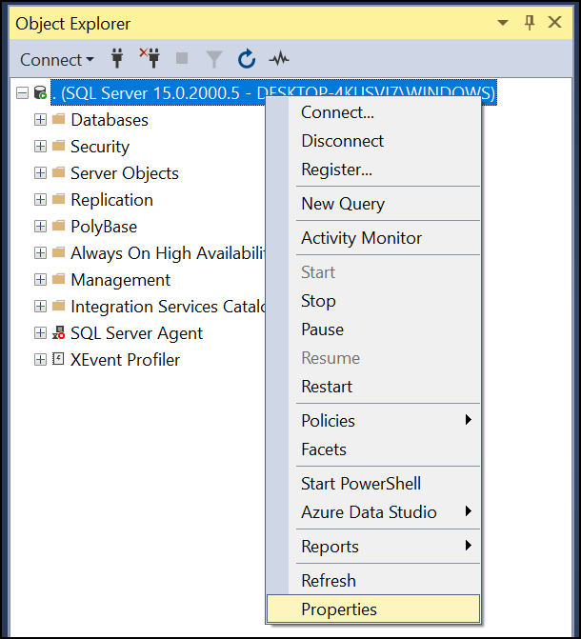
Task: Click the Integration Services Catalogs folder icon
Action: [59, 306]
